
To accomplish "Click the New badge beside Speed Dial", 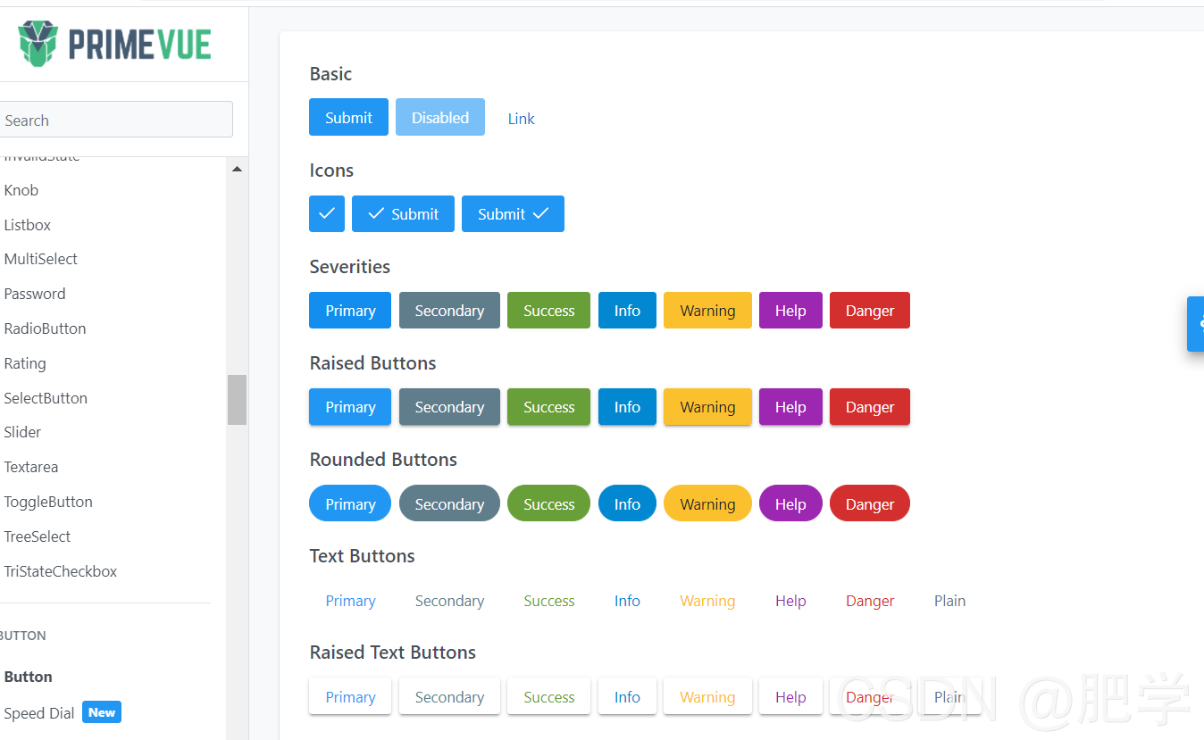I will pyautogui.click(x=102, y=712).
